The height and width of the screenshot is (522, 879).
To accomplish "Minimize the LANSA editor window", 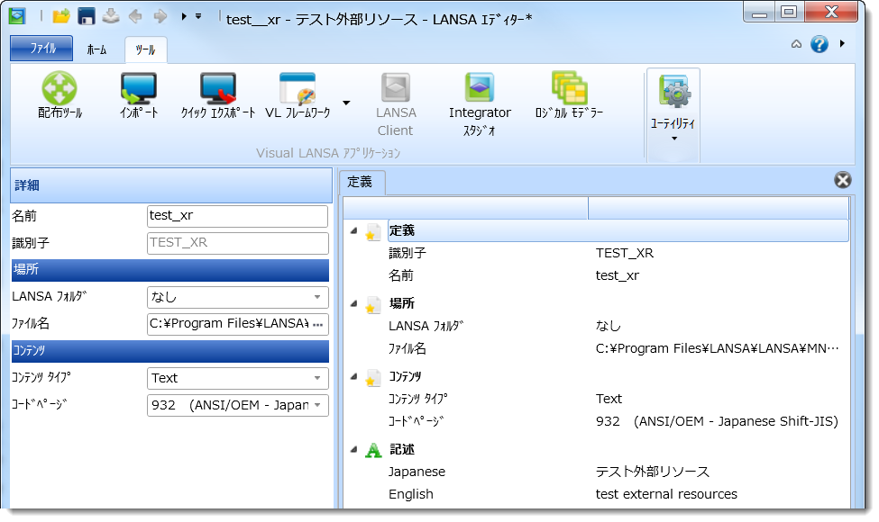I will pos(759,13).
